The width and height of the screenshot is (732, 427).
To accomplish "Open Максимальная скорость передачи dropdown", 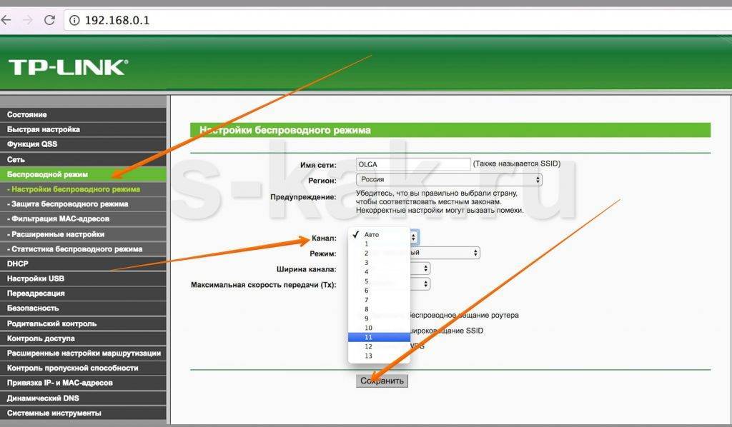I will (420, 284).
